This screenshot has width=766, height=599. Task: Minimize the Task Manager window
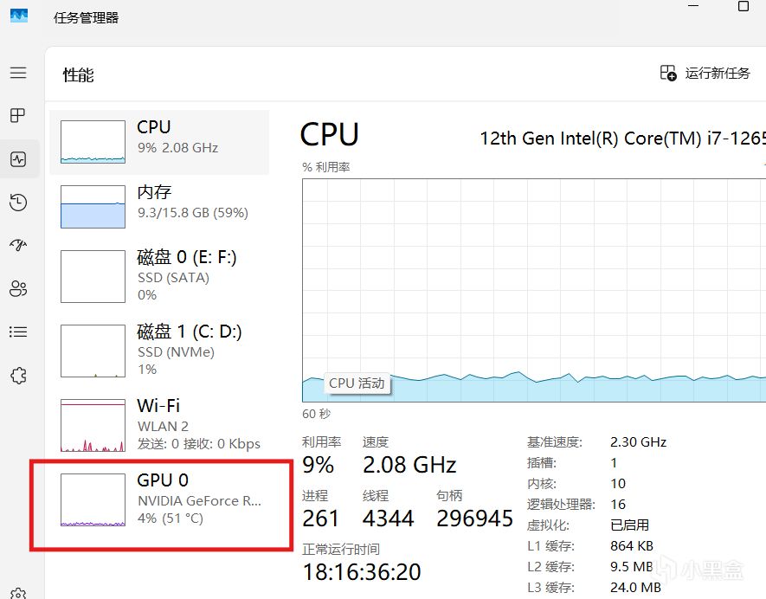tap(692, 6)
